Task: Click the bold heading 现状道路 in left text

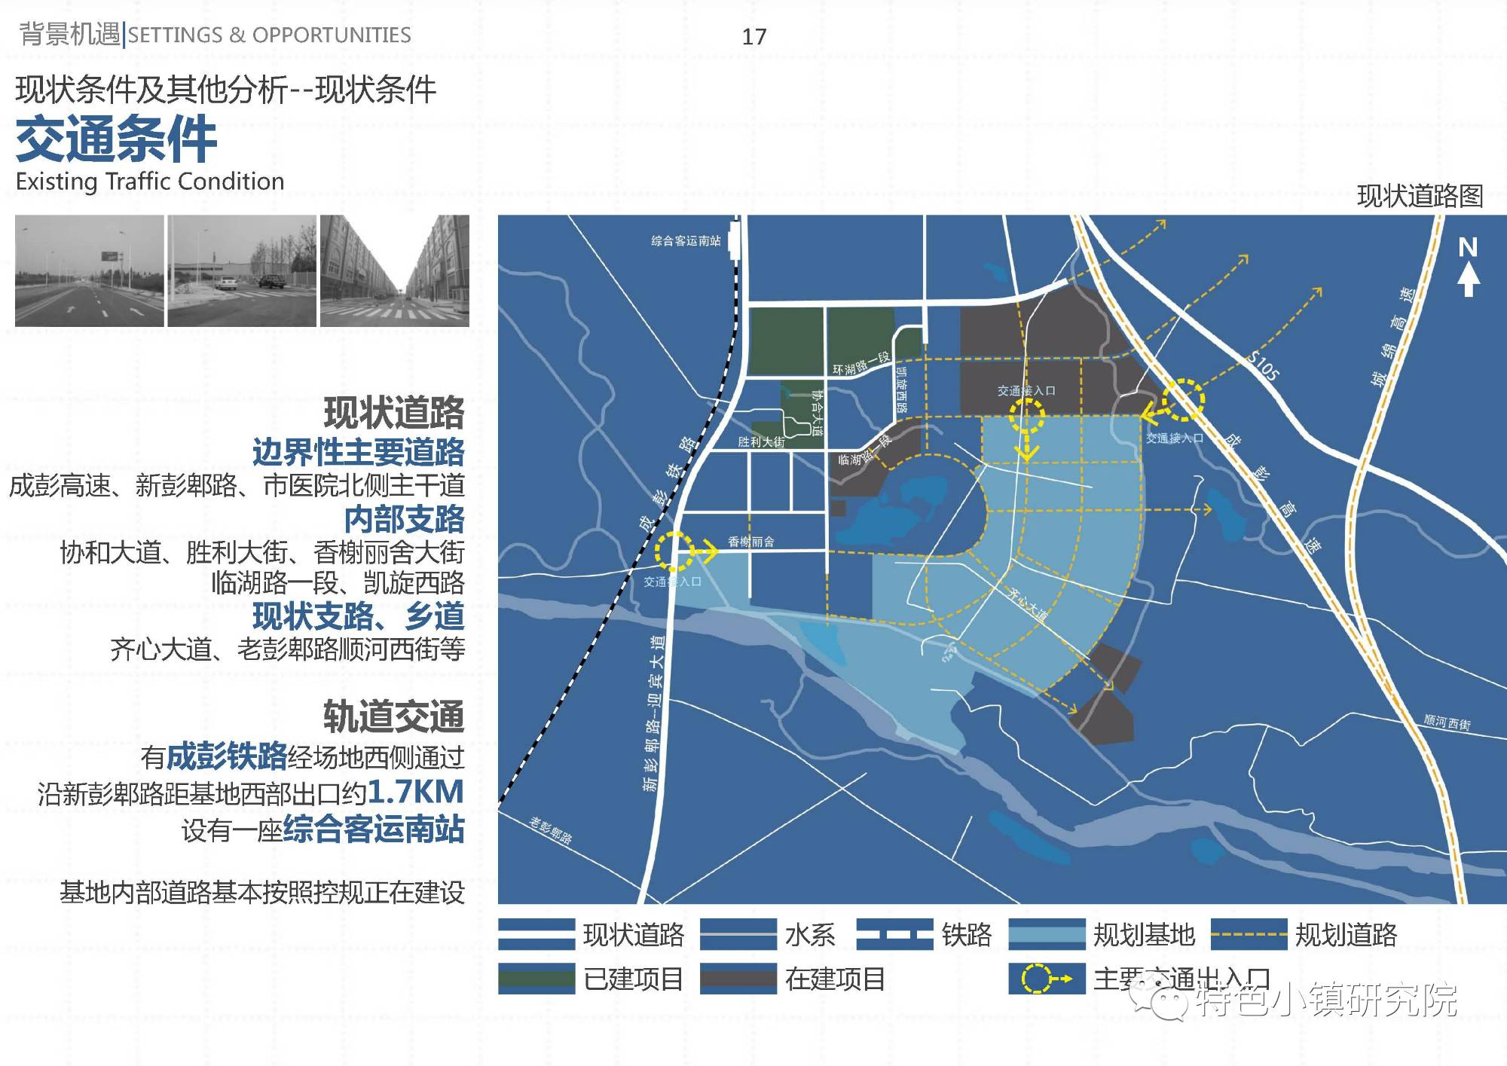Action: (x=394, y=413)
